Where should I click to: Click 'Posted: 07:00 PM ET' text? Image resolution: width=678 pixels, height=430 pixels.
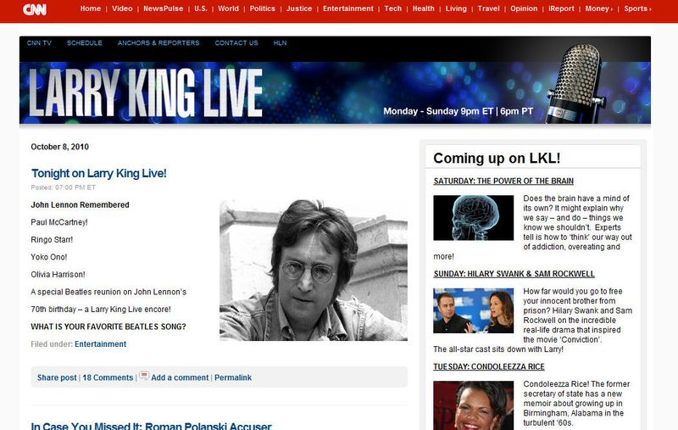[x=63, y=187]
